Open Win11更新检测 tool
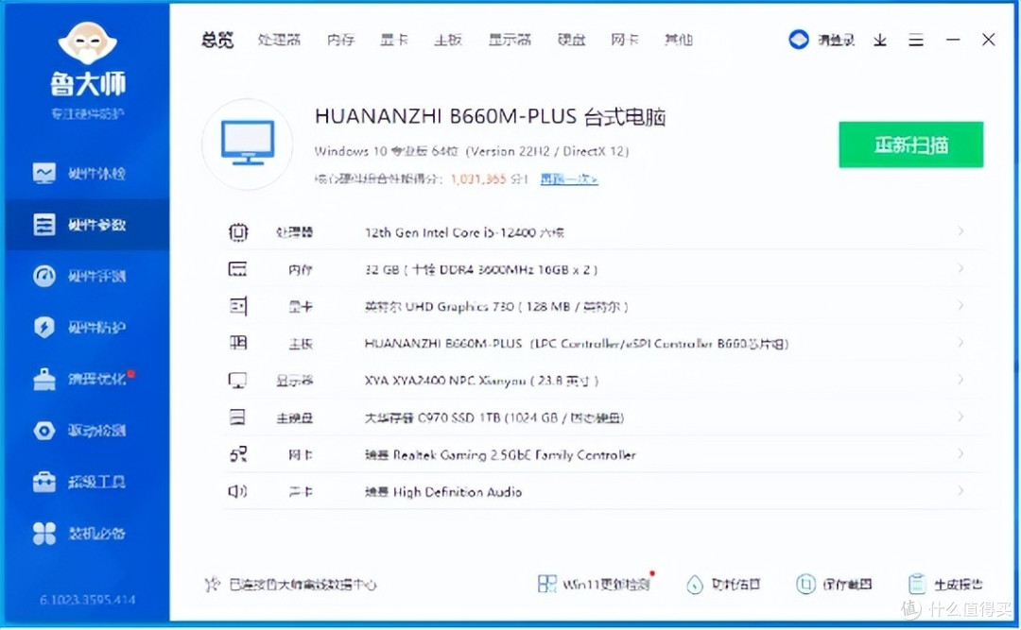 (596, 584)
